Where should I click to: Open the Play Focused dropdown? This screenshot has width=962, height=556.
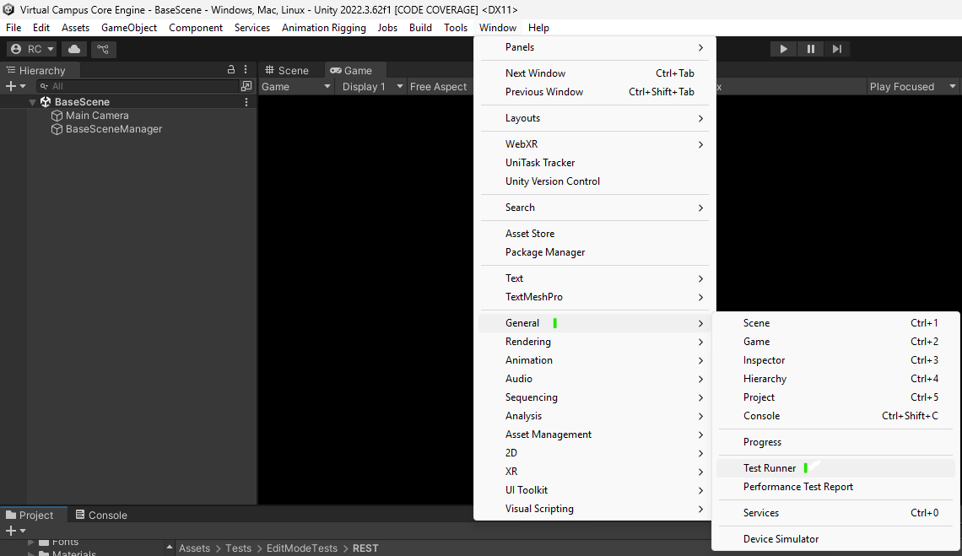914,87
